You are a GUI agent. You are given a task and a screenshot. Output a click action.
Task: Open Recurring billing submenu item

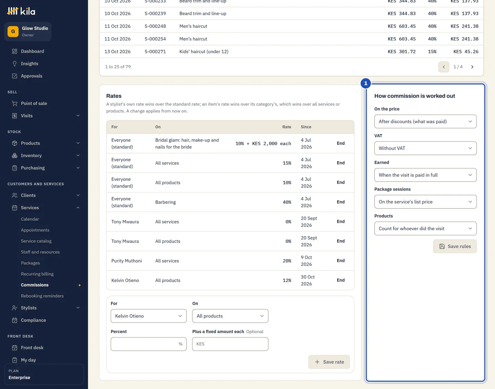37,274
